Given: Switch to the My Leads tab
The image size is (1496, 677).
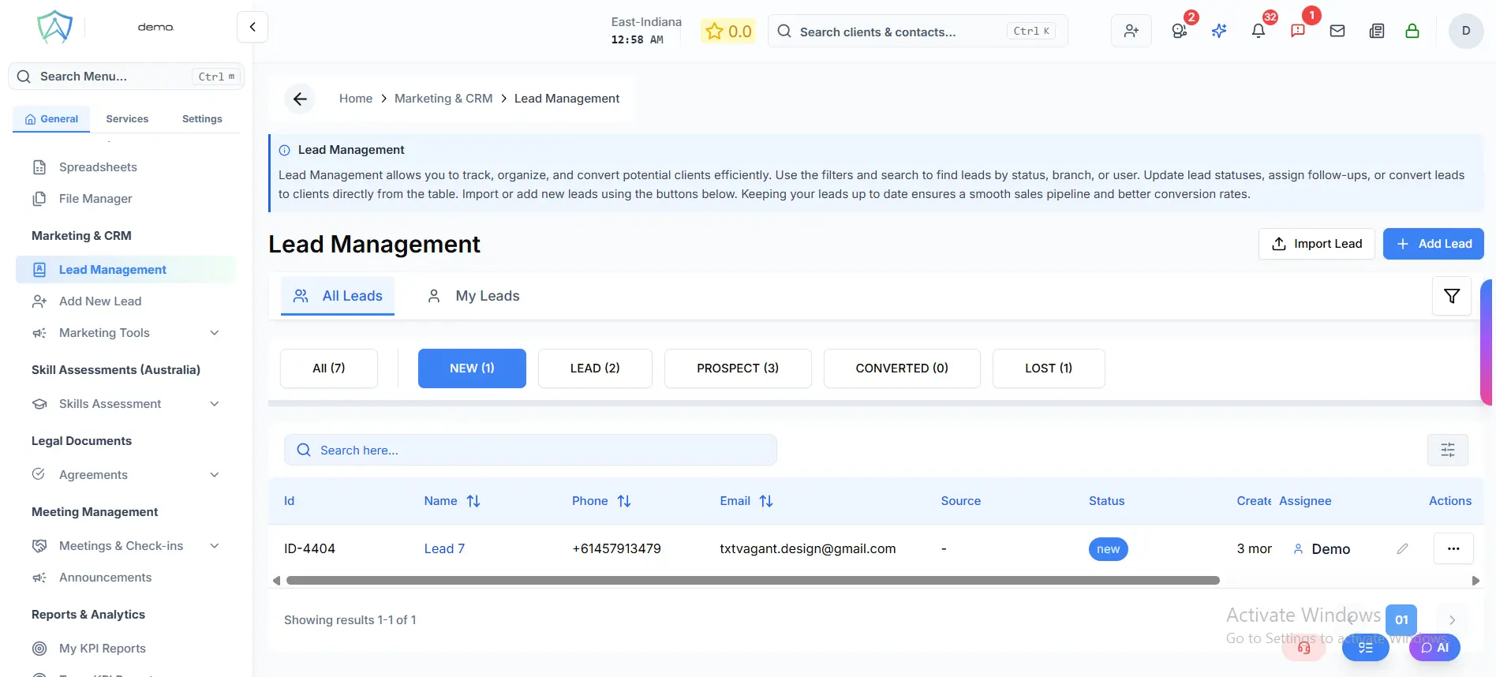Looking at the screenshot, I should (473, 296).
